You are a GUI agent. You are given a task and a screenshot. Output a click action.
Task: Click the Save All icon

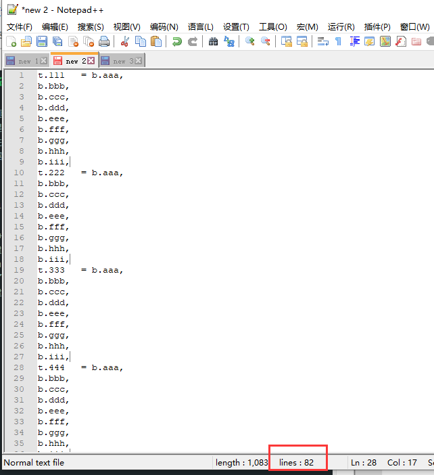pos(57,41)
